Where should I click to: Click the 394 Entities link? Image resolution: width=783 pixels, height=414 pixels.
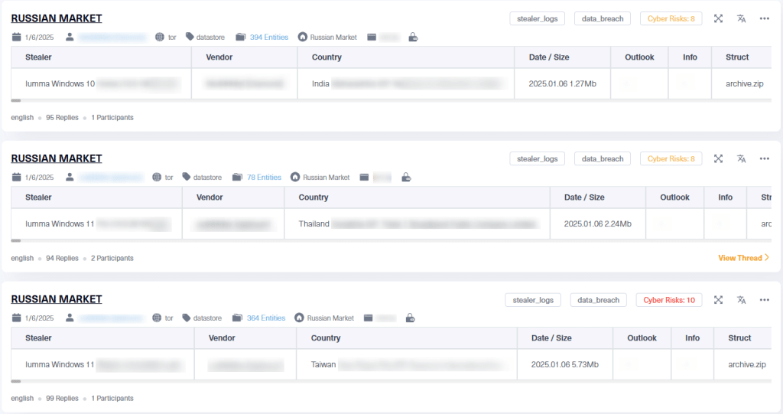(268, 37)
